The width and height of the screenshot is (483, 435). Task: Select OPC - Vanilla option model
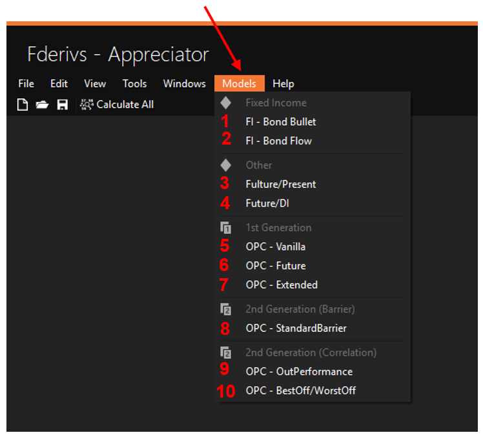click(275, 247)
